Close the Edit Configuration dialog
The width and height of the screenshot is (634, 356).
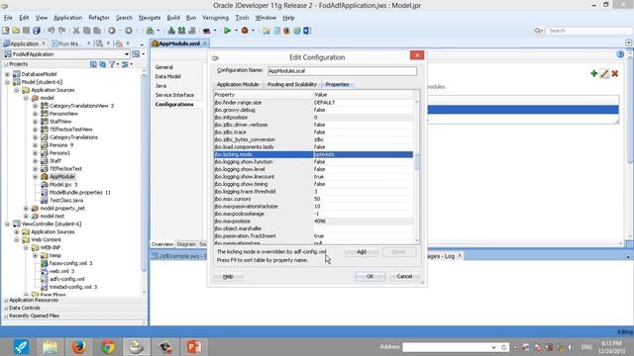(417, 55)
